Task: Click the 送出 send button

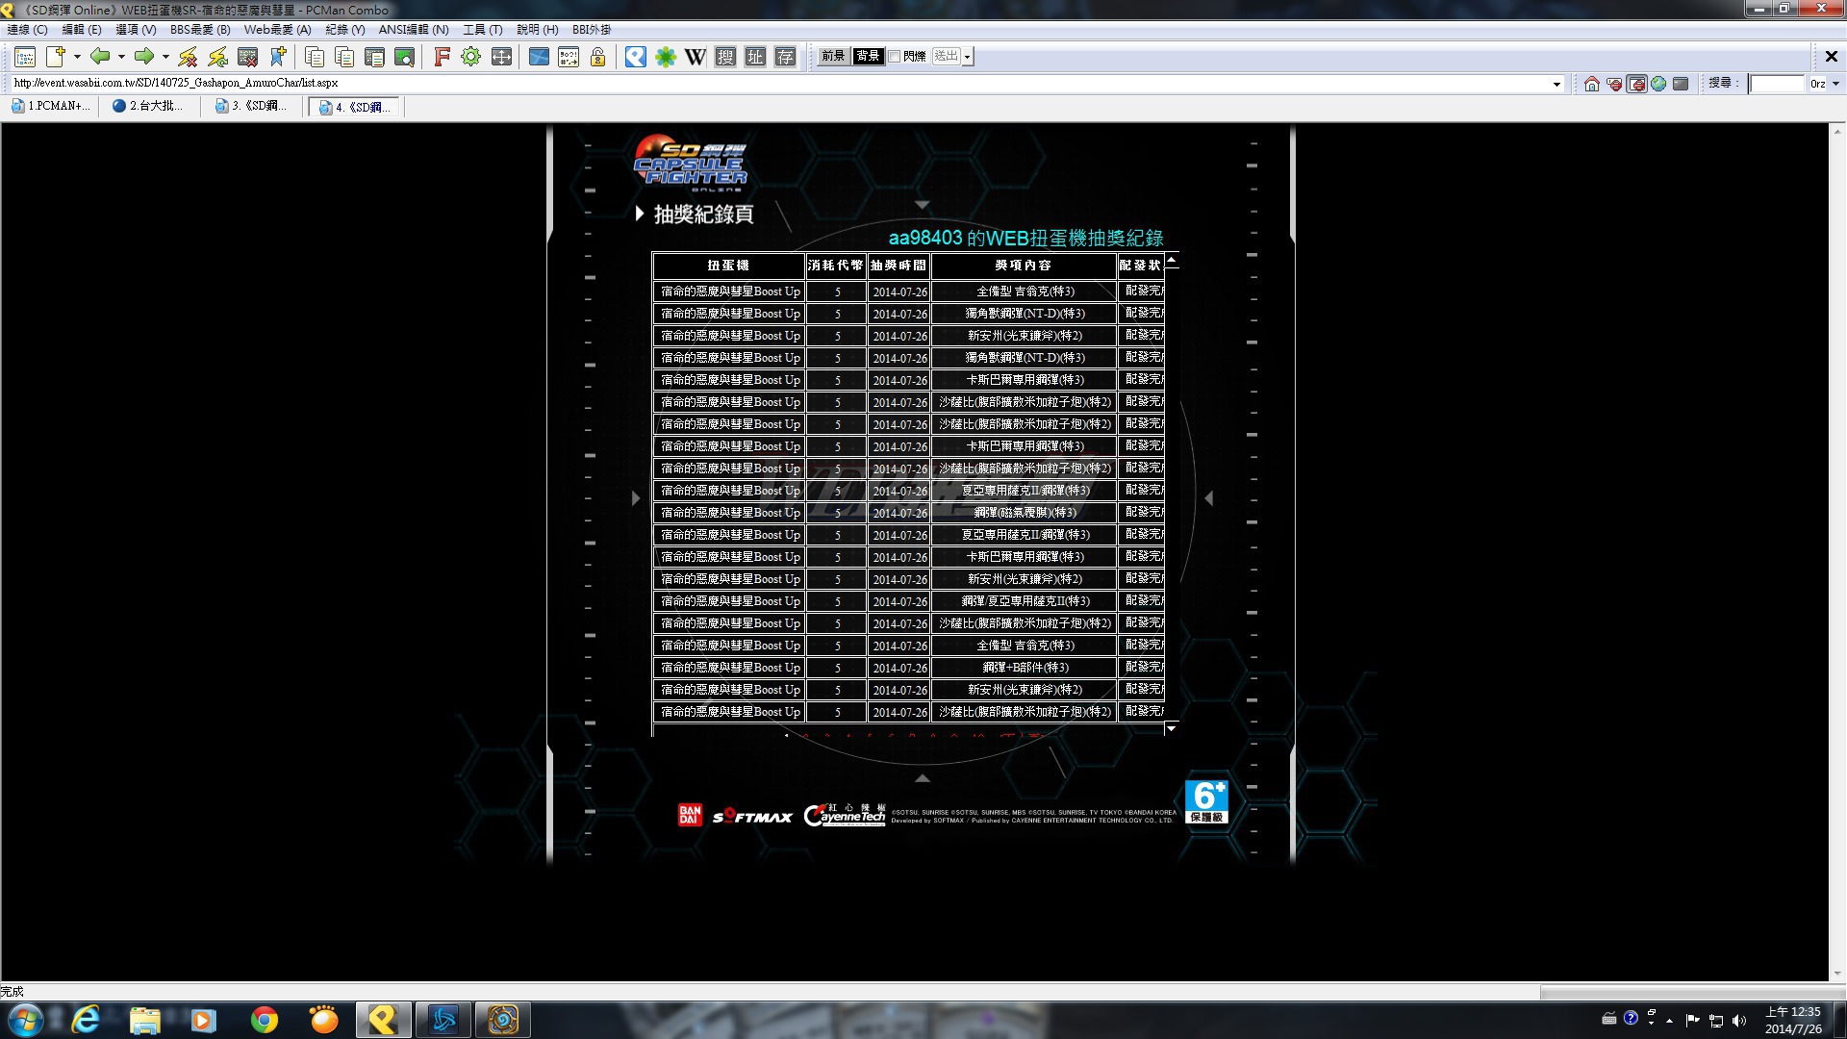Action: pyautogui.click(x=947, y=57)
